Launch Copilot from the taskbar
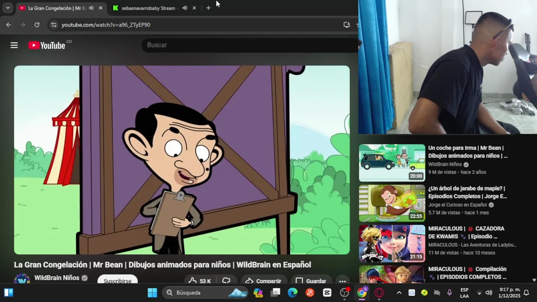The width and height of the screenshot is (537, 302). (x=258, y=293)
